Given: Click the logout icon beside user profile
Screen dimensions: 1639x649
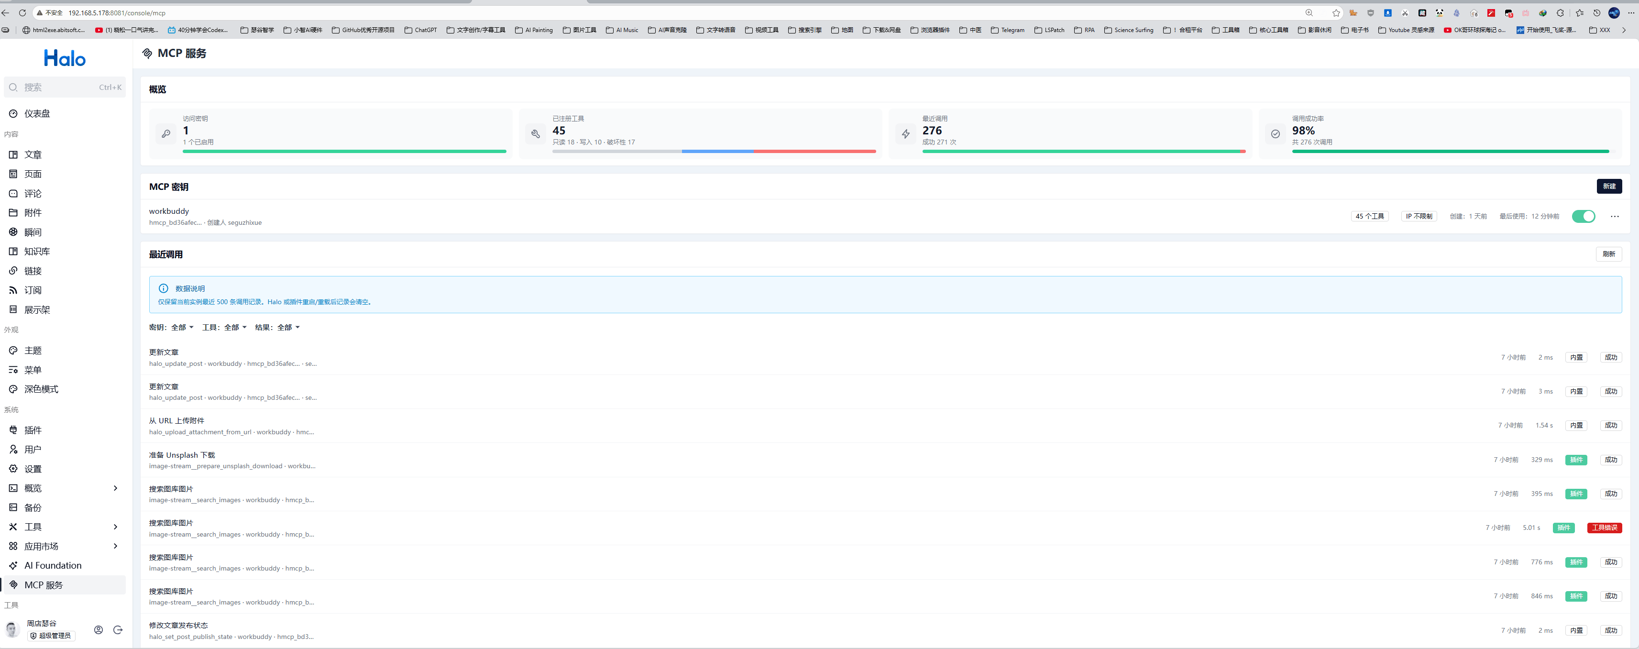Looking at the screenshot, I should pyautogui.click(x=118, y=630).
